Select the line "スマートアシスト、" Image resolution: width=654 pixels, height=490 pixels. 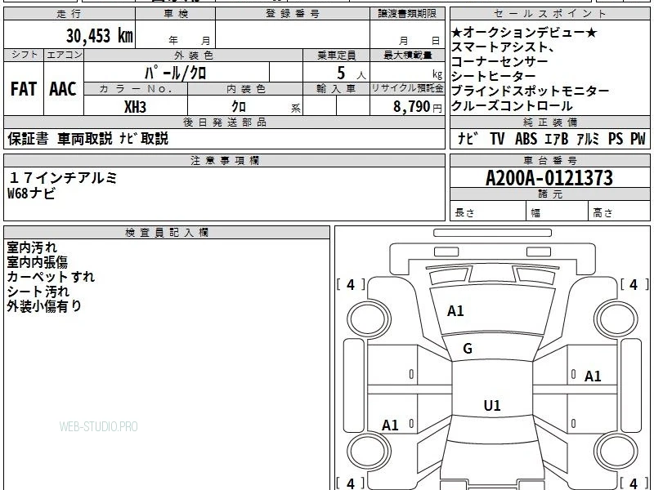coord(503,47)
